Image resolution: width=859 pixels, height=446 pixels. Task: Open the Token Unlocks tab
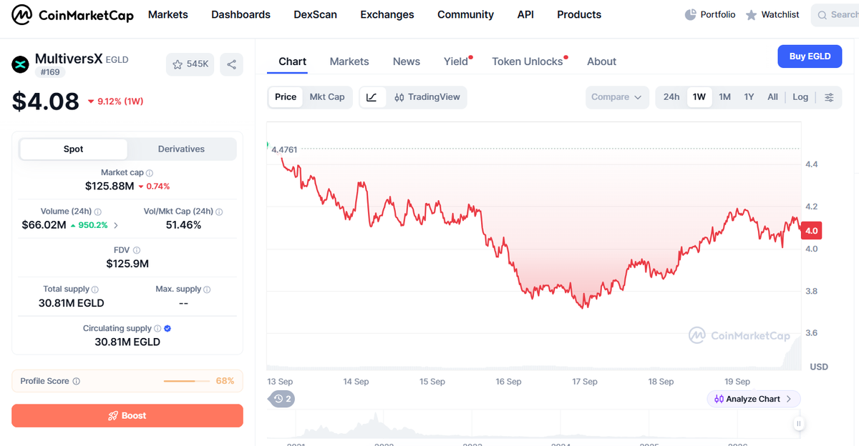click(x=528, y=61)
